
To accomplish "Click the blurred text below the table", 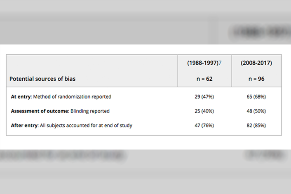I will point(62,155).
